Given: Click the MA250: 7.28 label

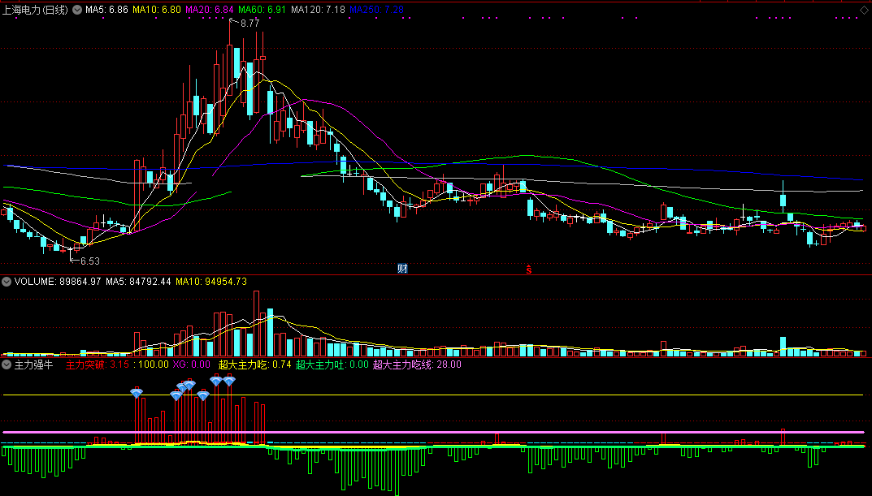Looking at the screenshot, I should point(376,10).
